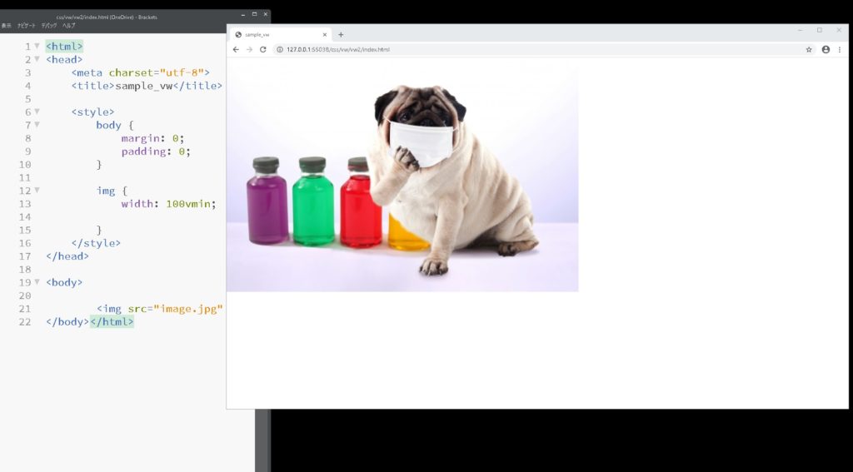Open the Chrome profile account icon
The width and height of the screenshot is (853, 472).
[x=826, y=50]
